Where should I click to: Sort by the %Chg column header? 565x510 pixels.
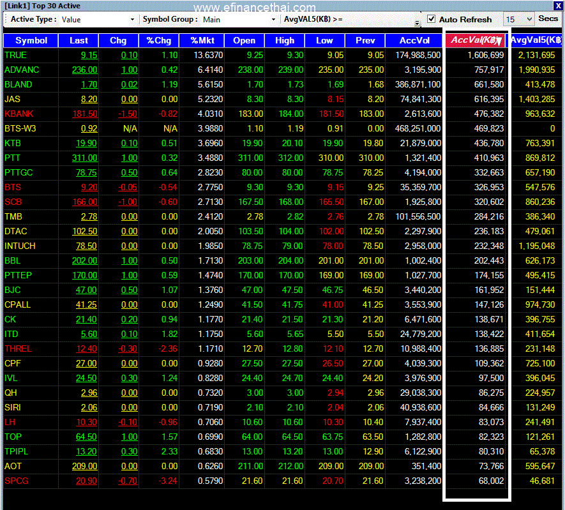point(158,40)
